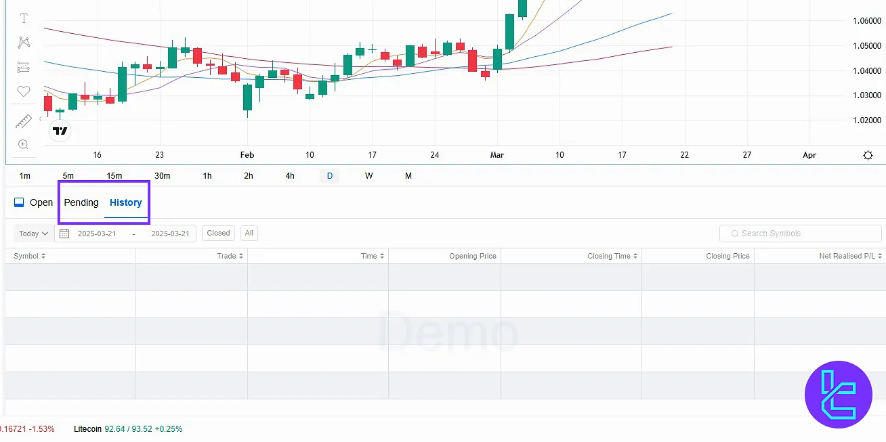Click the TradingView logo on chart
Image resolution: width=886 pixels, height=442 pixels.
coord(60,131)
